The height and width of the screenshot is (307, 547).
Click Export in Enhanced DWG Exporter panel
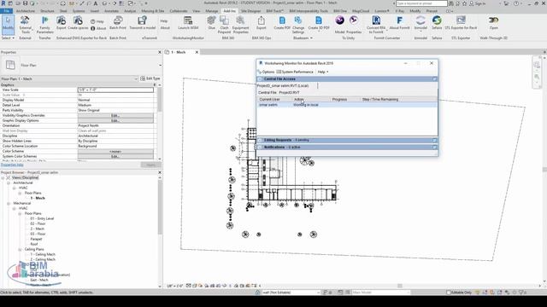click(x=61, y=23)
